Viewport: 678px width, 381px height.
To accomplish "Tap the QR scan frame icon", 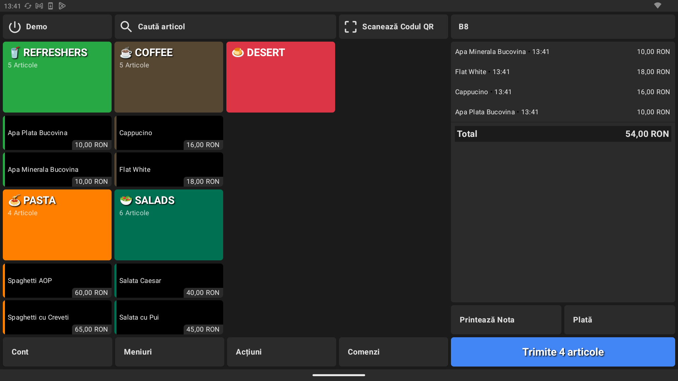I will click(350, 27).
